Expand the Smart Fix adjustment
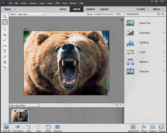167x133 pixels. (x=164, y=23)
